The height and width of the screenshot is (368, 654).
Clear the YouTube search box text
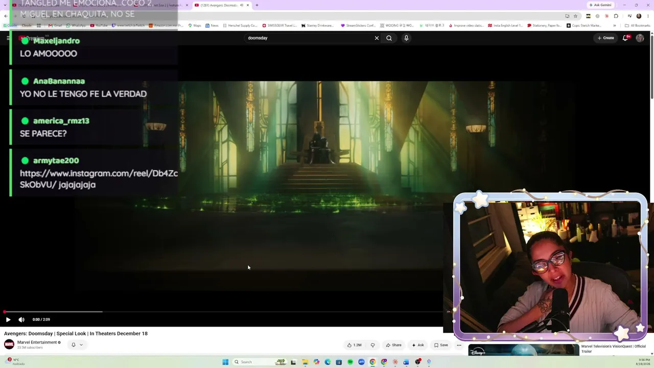[x=377, y=38]
